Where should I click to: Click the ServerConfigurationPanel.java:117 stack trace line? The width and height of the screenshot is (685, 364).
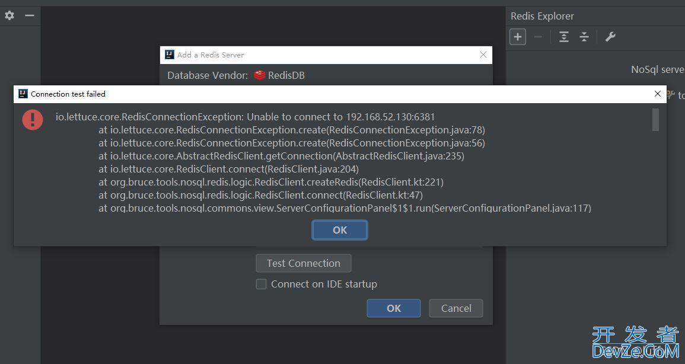[345, 208]
